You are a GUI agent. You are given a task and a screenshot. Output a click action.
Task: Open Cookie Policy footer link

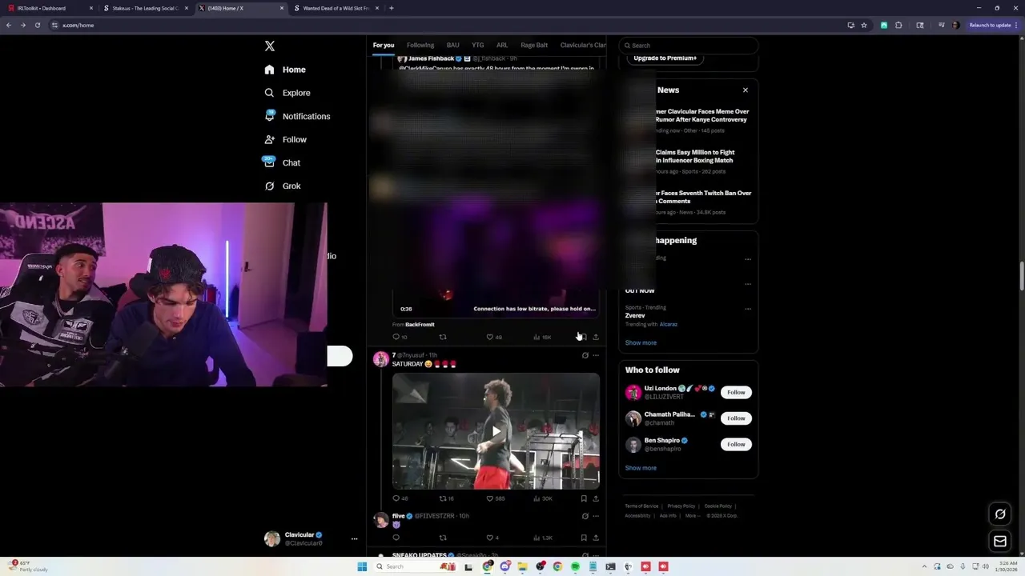pos(718,506)
